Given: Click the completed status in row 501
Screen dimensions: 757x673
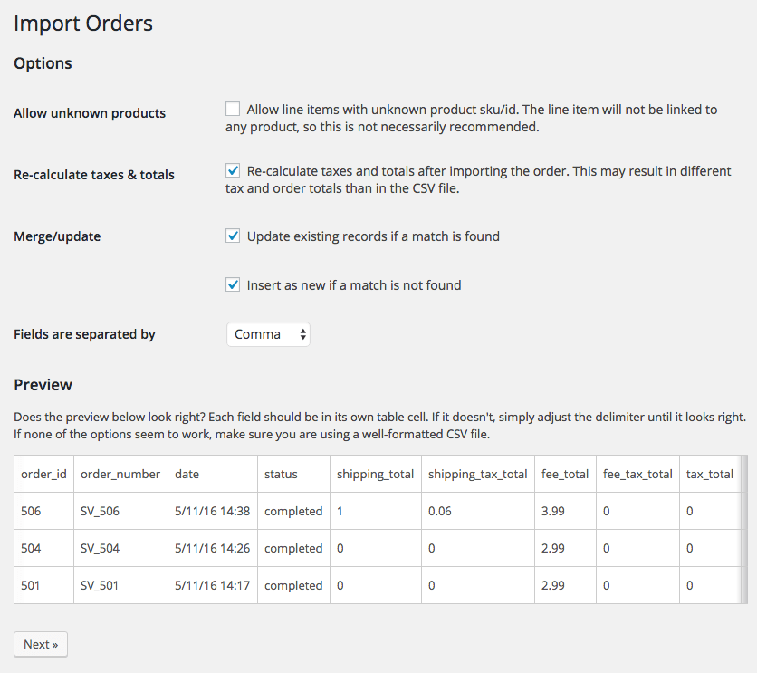Looking at the screenshot, I should coord(293,586).
